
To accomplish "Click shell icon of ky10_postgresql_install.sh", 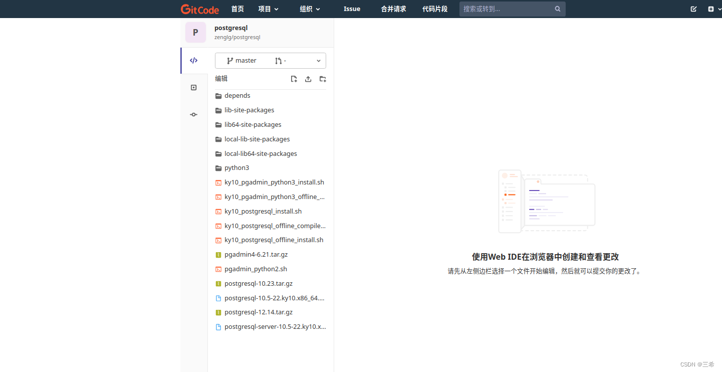I will [x=218, y=212].
